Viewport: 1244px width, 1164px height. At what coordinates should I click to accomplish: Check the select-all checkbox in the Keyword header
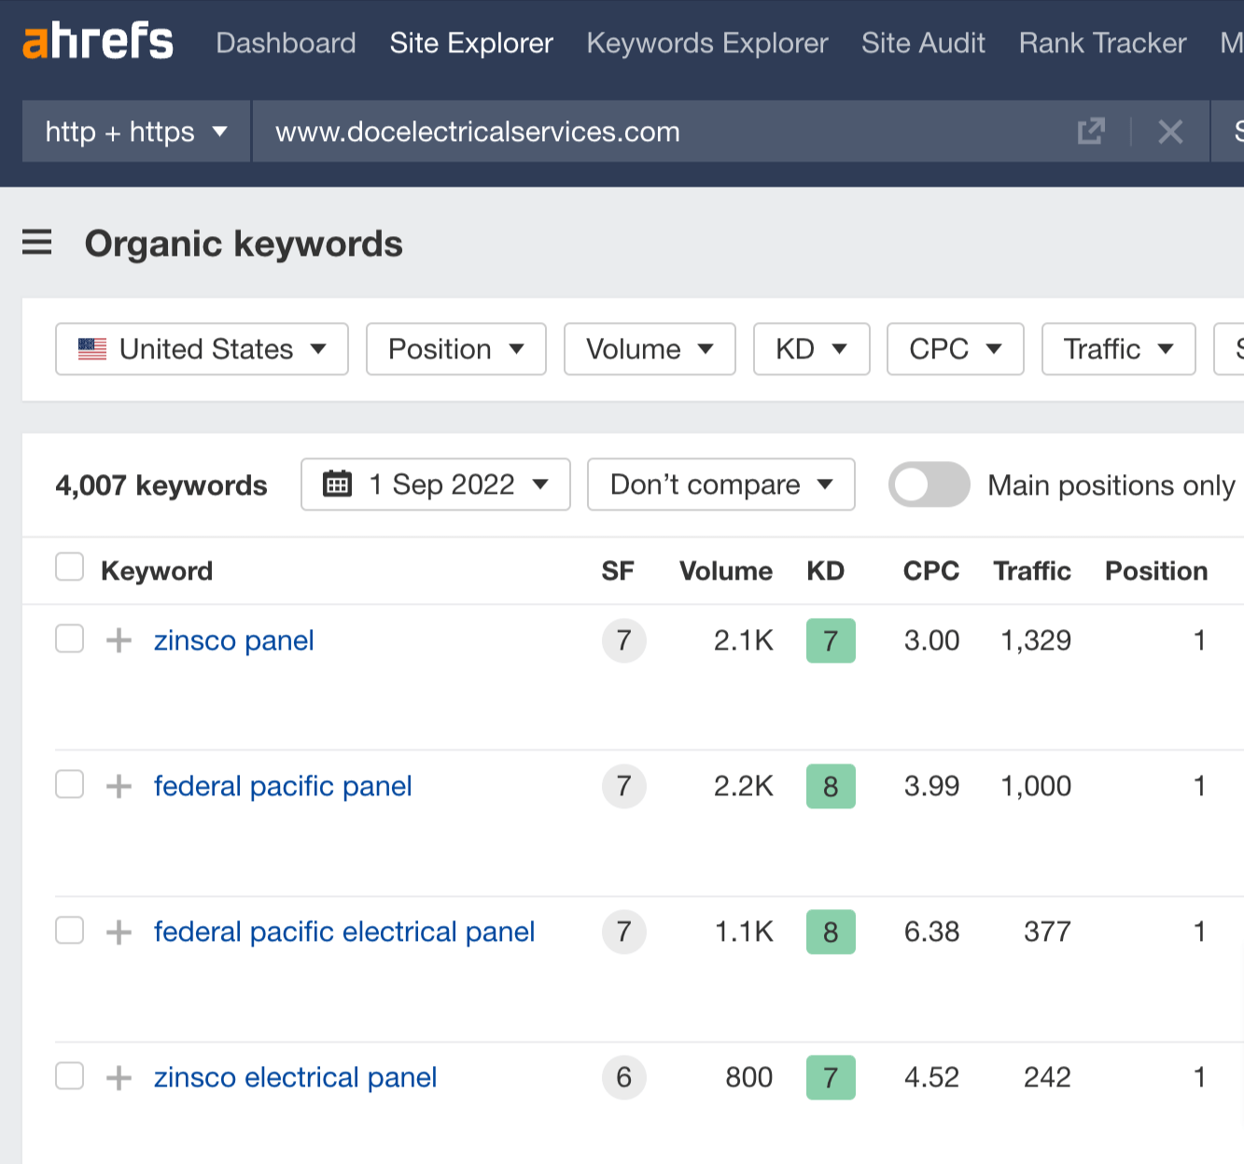[69, 567]
